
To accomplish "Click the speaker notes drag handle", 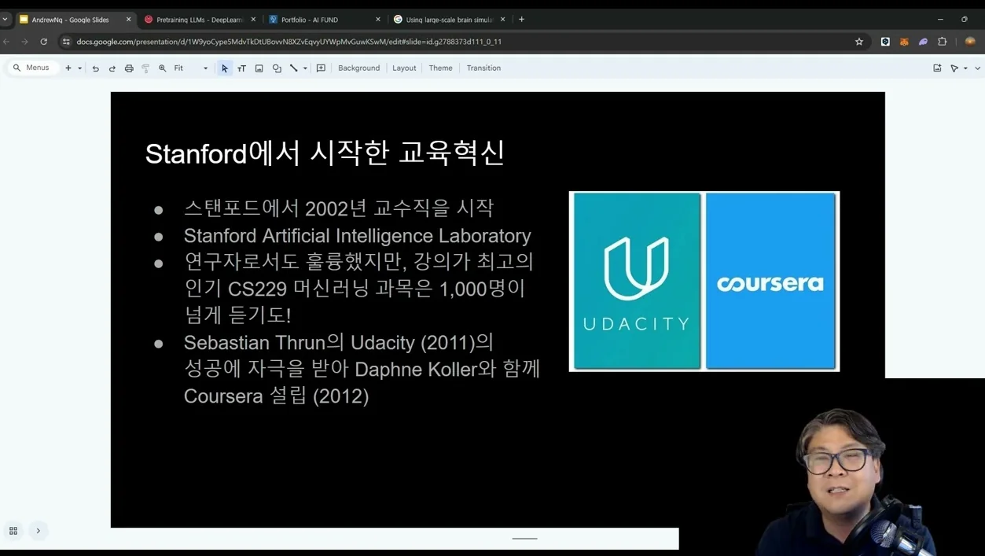I will click(525, 539).
